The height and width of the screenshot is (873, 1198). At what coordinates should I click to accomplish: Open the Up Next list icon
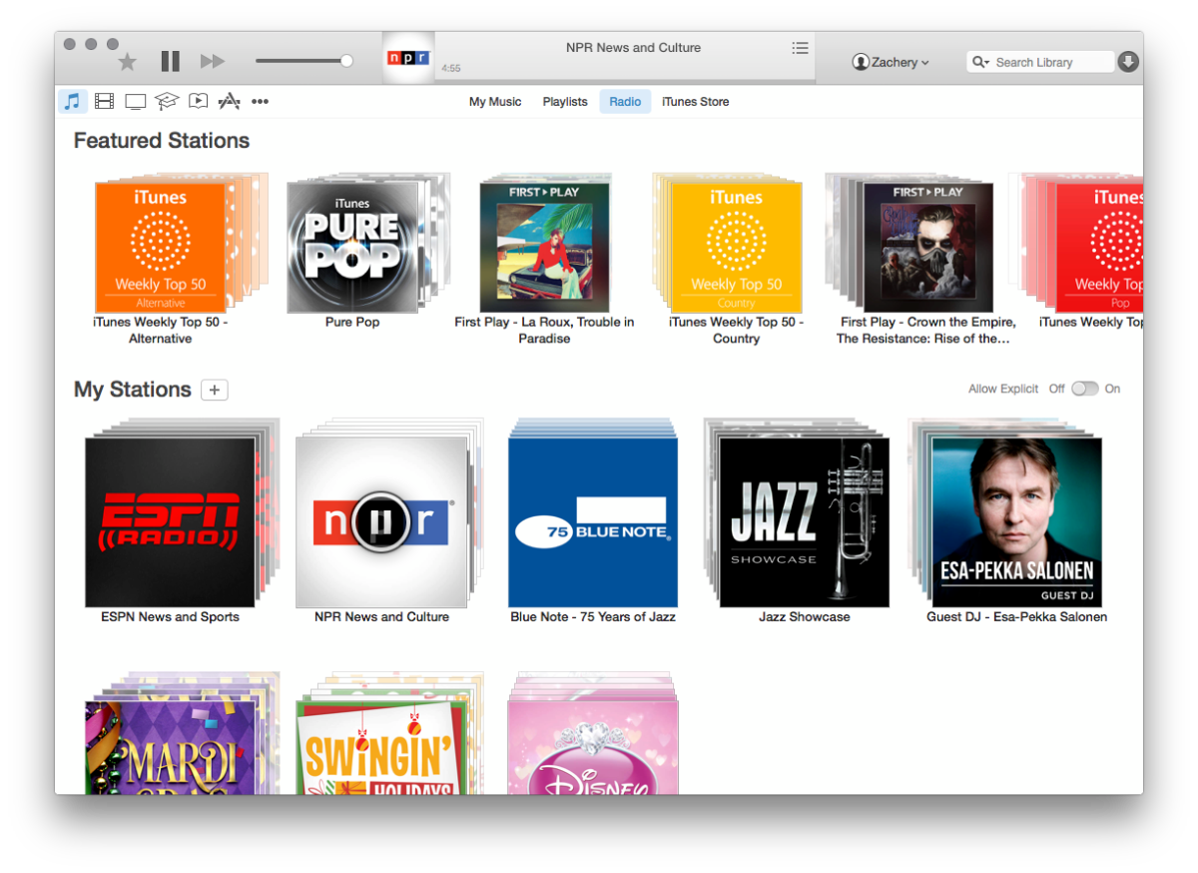[800, 47]
